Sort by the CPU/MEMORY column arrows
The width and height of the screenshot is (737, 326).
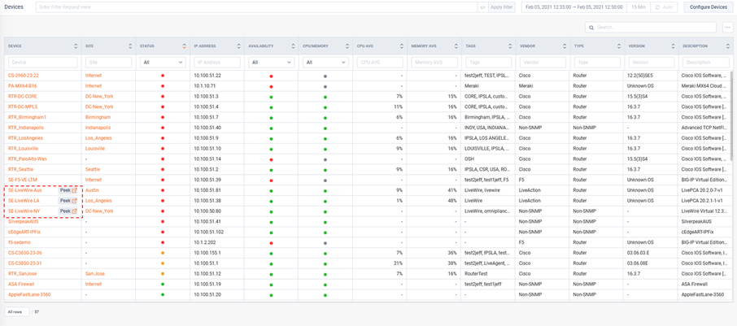click(x=347, y=46)
